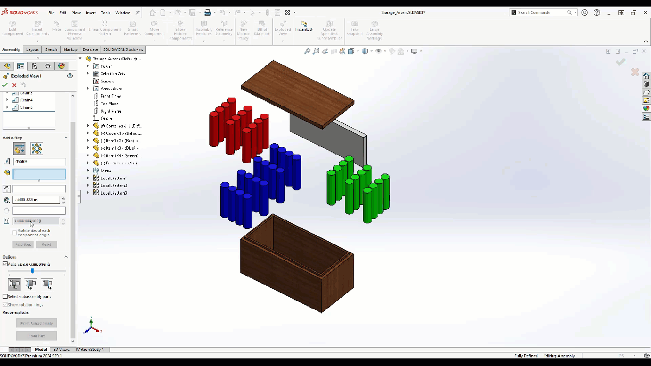Click the Search Commands box
This screenshot has width=651, height=366.
(544, 12)
